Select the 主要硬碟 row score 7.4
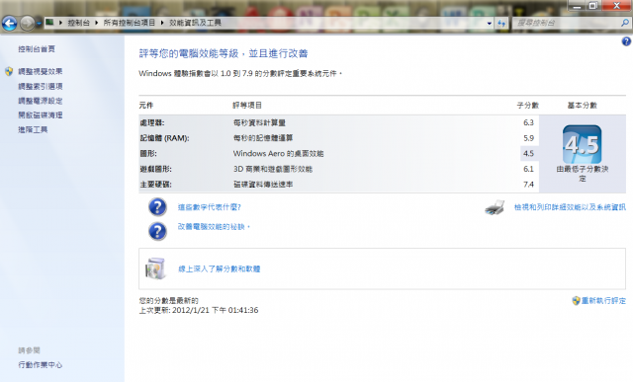The image size is (633, 382). [528, 185]
